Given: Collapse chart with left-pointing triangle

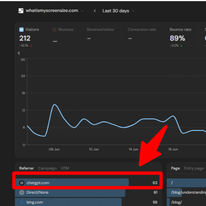Looking at the screenshot, I should click(19, 53).
